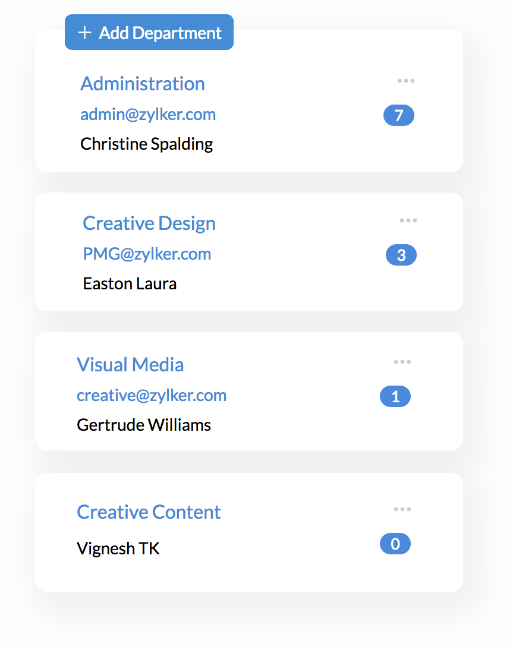Select department lead Gertrude Williams
The width and height of the screenshot is (516, 650).
pyautogui.click(x=144, y=425)
